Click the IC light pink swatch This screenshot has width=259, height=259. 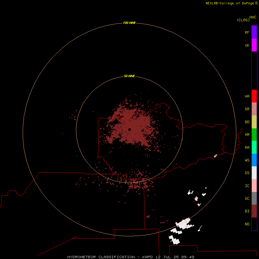point(254,186)
